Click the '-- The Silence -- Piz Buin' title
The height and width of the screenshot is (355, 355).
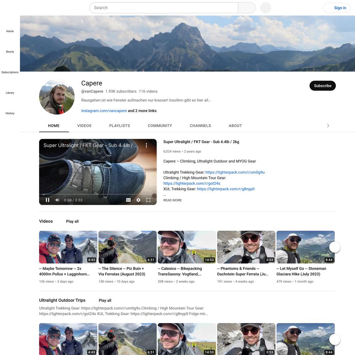122,271
